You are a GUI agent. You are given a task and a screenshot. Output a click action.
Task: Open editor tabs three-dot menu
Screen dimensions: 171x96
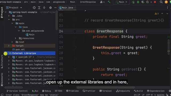pyautogui.click(x=168, y=8)
